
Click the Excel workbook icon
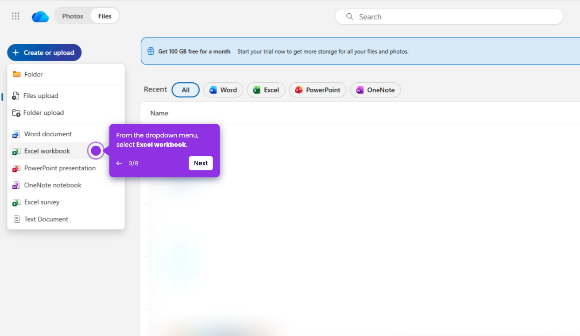[16, 151]
